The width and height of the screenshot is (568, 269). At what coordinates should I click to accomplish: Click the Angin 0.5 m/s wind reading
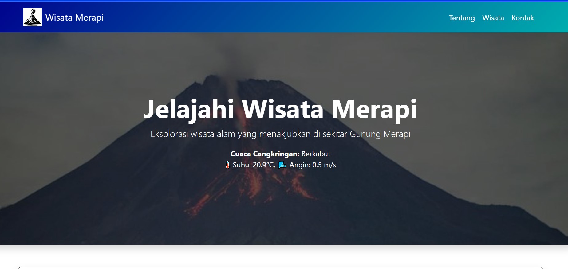[313, 165]
